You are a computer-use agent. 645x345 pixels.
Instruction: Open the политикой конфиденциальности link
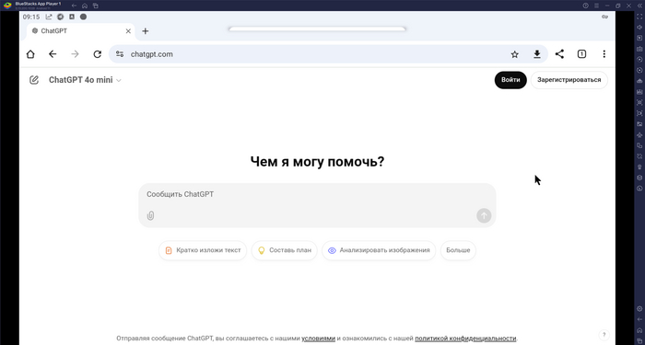tap(465, 339)
